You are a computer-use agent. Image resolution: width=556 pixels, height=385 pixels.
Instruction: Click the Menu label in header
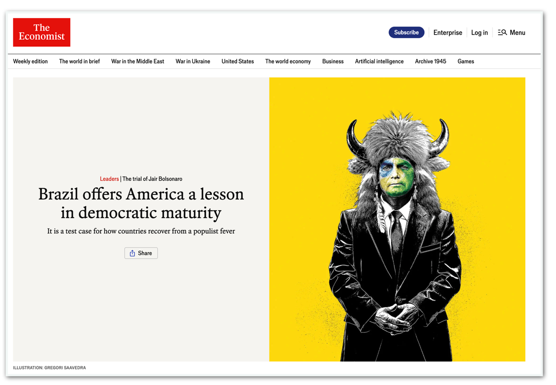(517, 32)
